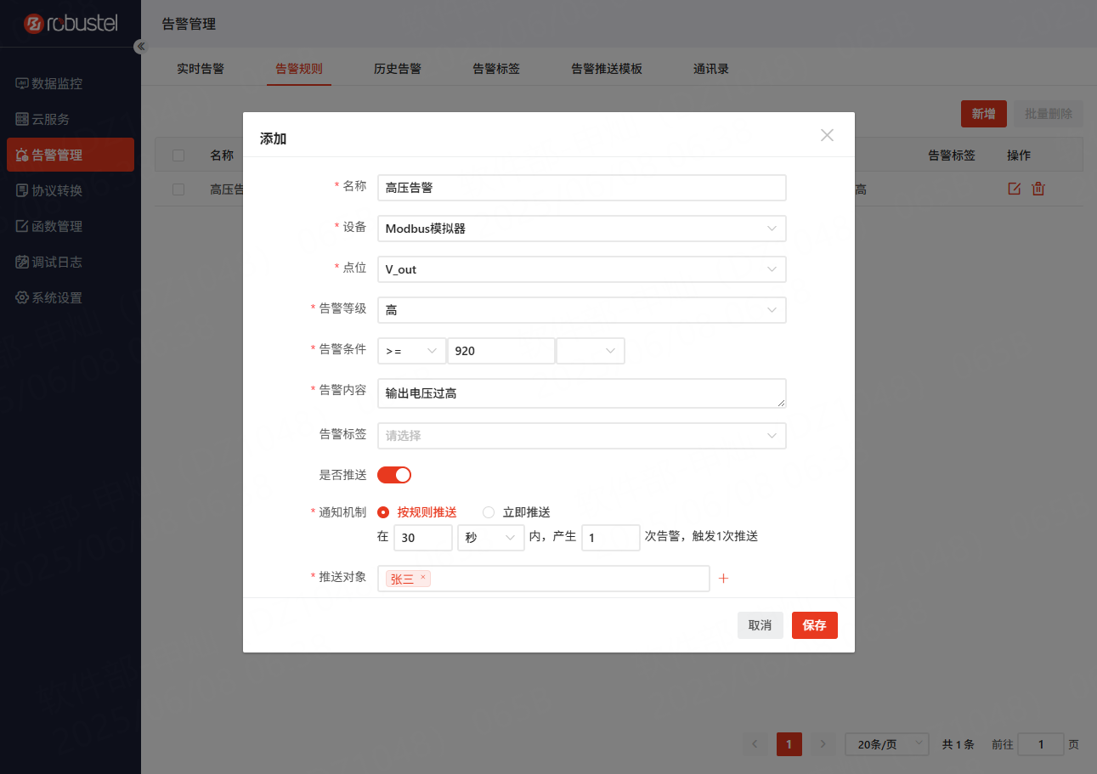Viewport: 1097px width, 774px height.
Task: Click the 告警内容 text area
Action: pyautogui.click(x=581, y=393)
